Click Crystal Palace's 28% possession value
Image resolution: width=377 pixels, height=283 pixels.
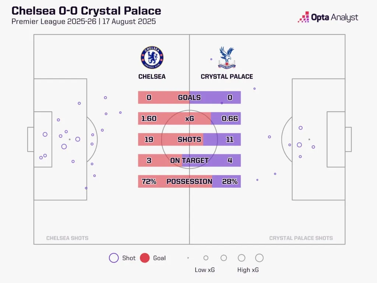[x=230, y=182]
